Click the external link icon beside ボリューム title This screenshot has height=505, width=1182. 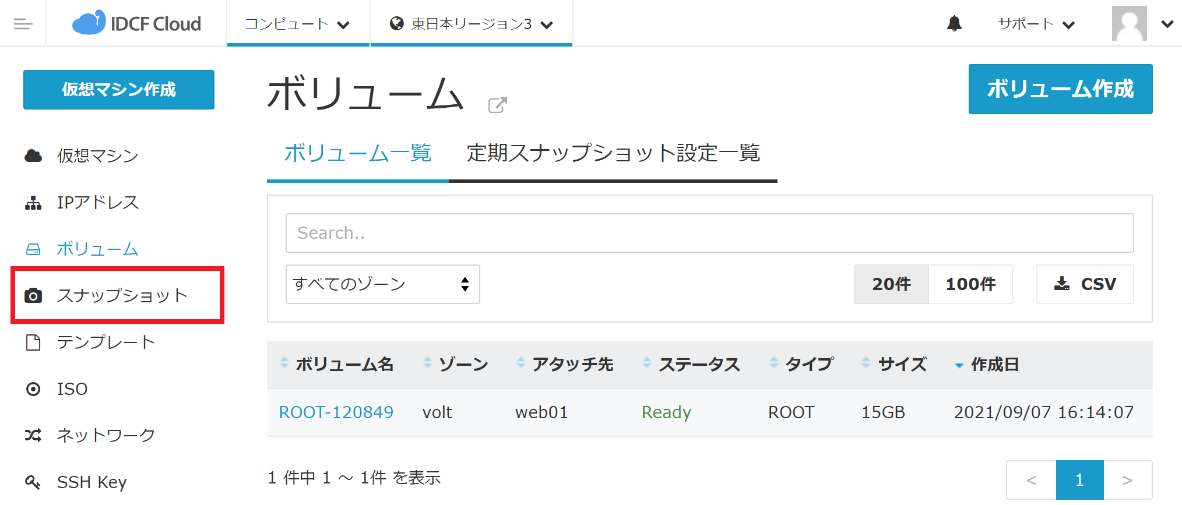[x=497, y=105]
